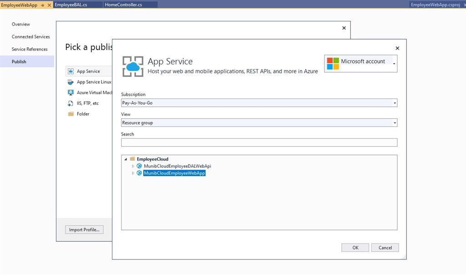
Task: Open the Subscription dropdown showing Pay-As-You-Go
Action: pyautogui.click(x=395, y=103)
